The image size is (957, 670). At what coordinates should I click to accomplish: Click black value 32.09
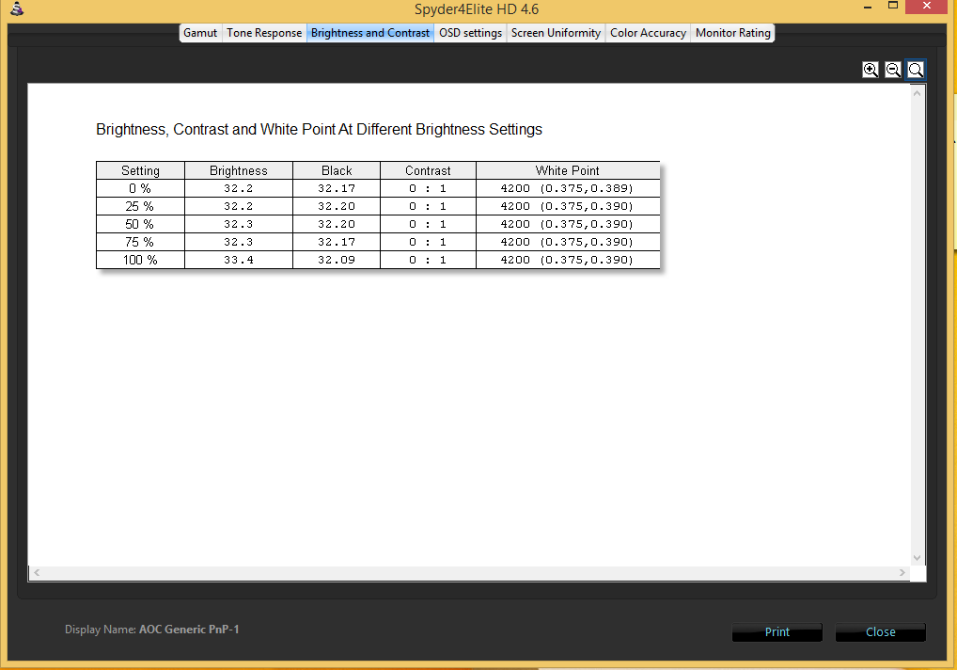tap(337, 260)
